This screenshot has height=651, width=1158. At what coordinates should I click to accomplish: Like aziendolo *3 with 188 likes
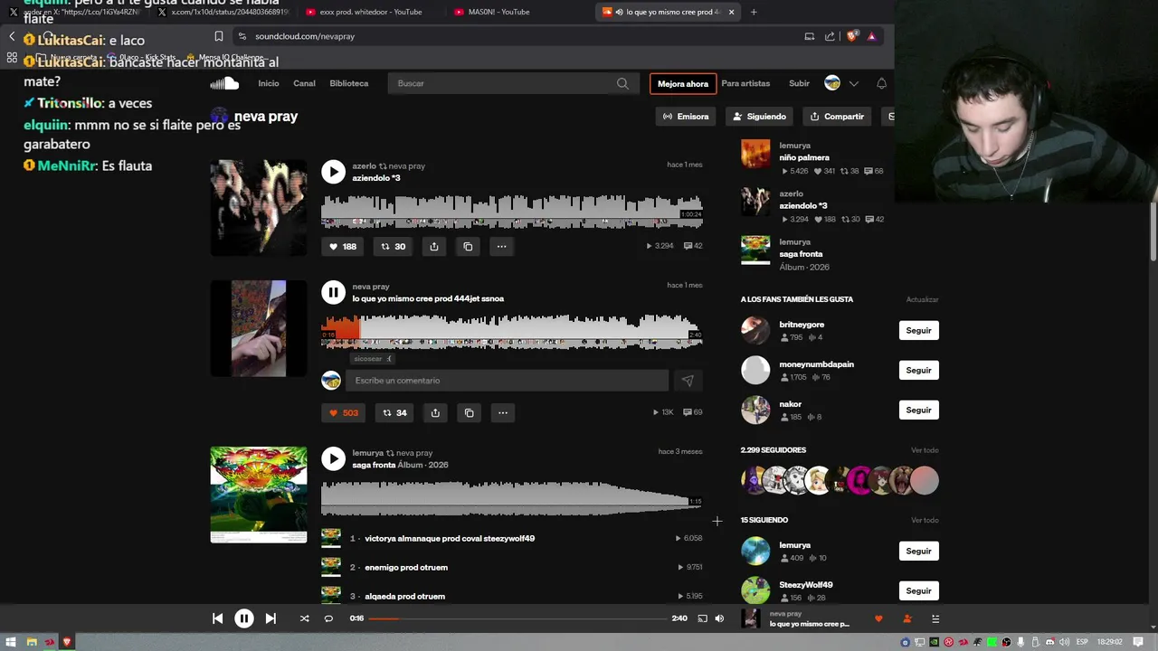[x=343, y=246]
